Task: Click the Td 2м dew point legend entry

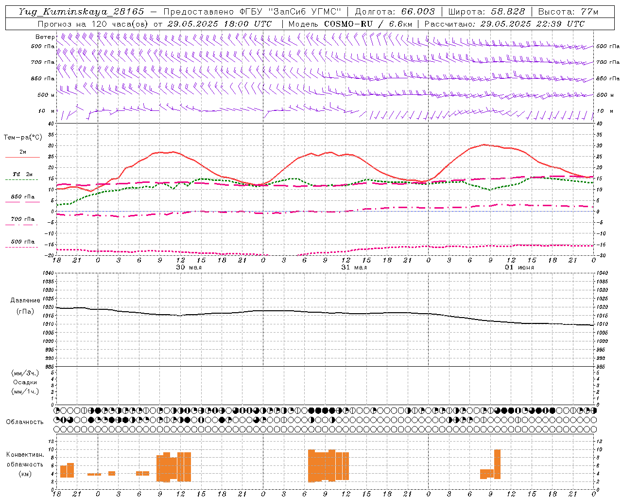Action: (23, 174)
